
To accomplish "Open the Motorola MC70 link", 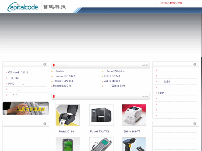I will pyautogui.click(x=62, y=86).
